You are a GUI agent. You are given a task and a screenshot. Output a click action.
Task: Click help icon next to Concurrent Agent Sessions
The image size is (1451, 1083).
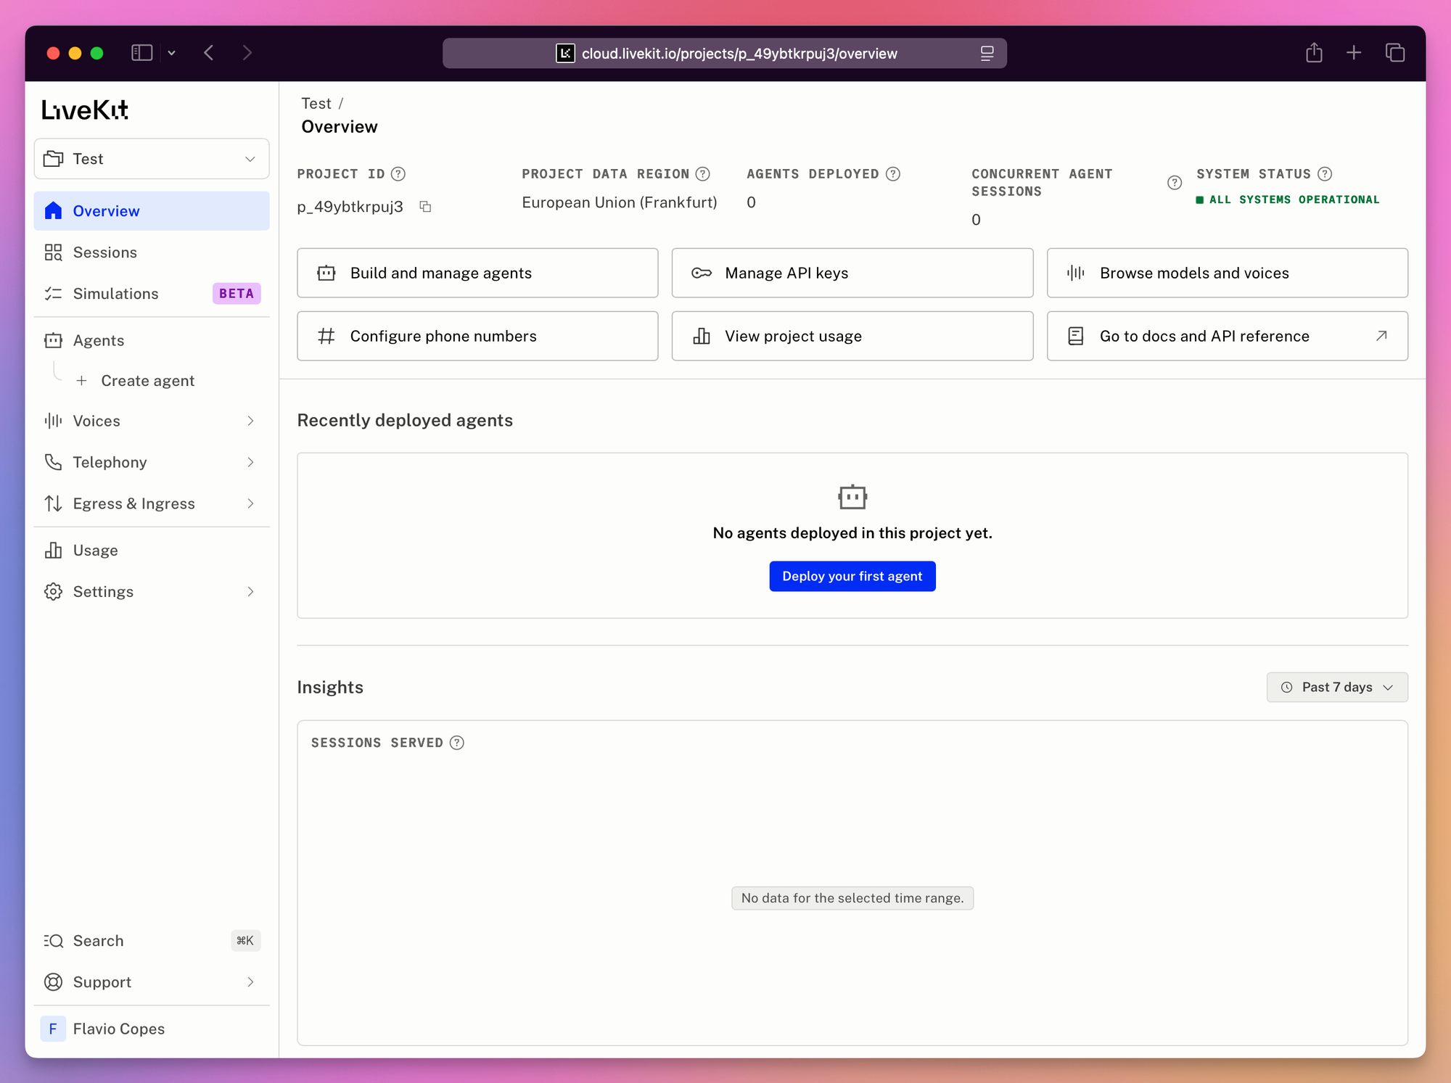pos(1175,183)
